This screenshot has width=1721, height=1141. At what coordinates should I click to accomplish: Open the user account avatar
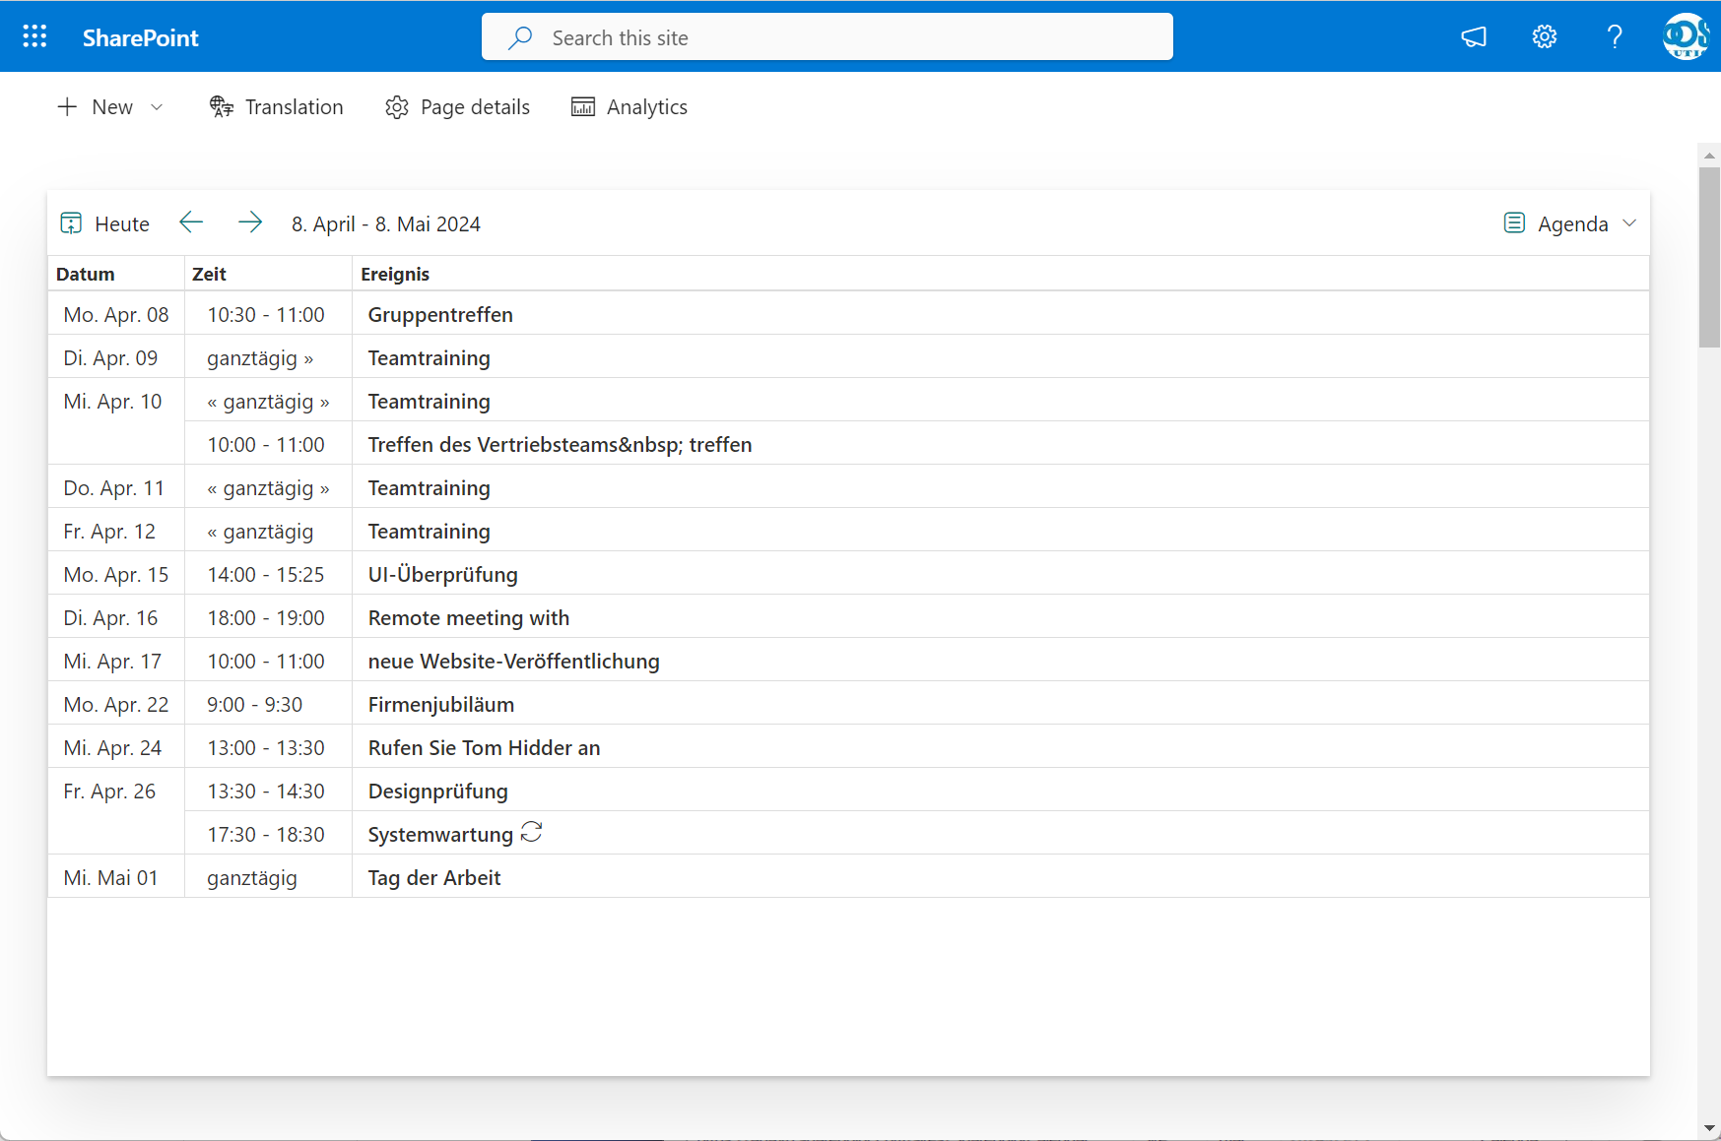pos(1686,37)
